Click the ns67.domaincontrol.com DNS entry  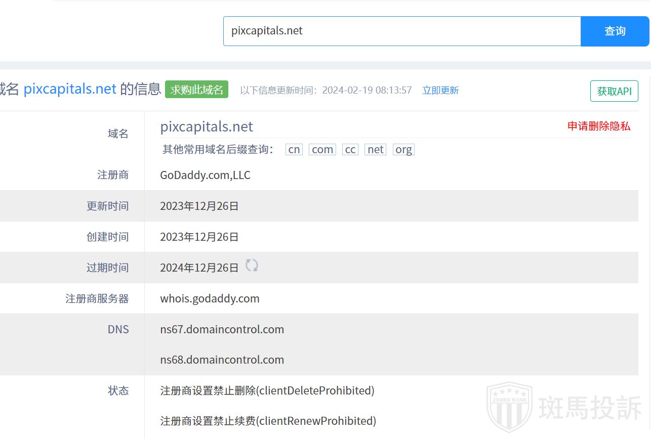(222, 329)
